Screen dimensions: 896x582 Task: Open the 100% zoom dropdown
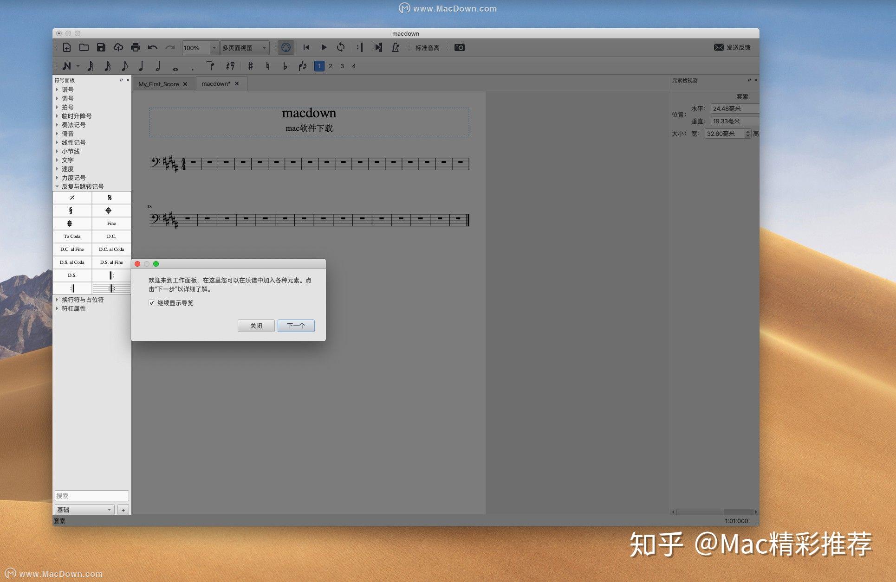click(x=214, y=47)
